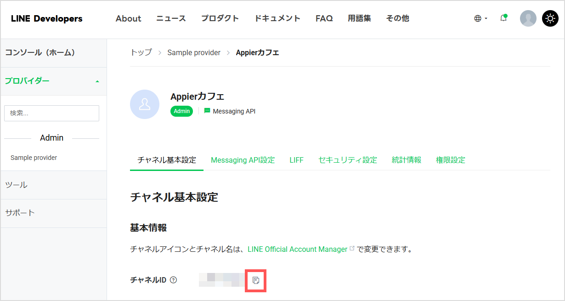Click the Appierカフェ channel avatar image
Viewport: 565px width, 301px height.
pyautogui.click(x=145, y=104)
